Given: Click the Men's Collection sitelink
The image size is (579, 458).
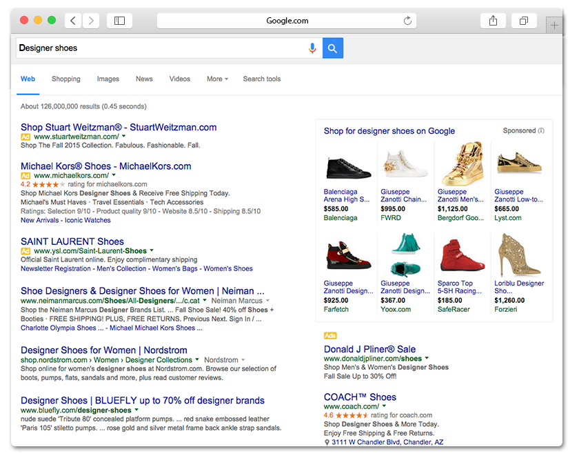Looking at the screenshot, I should click(x=121, y=269).
